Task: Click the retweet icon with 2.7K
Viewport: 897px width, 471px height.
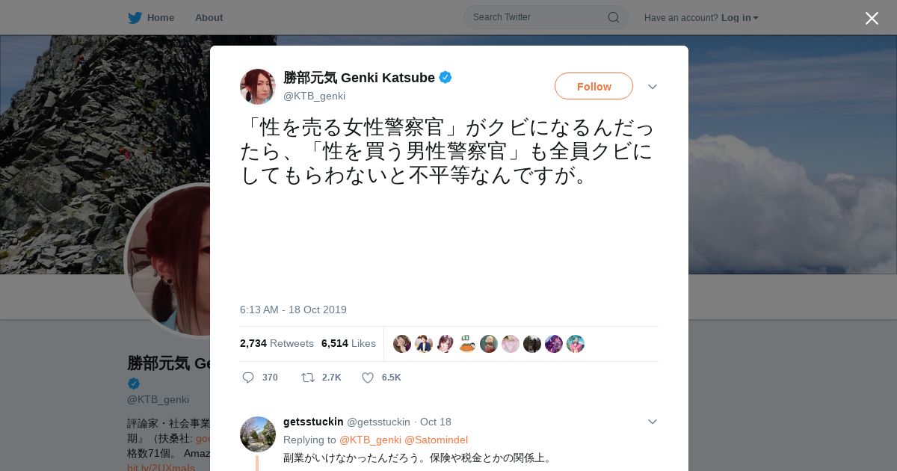Action: 307,378
